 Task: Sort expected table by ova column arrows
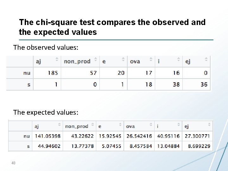(151, 124)
